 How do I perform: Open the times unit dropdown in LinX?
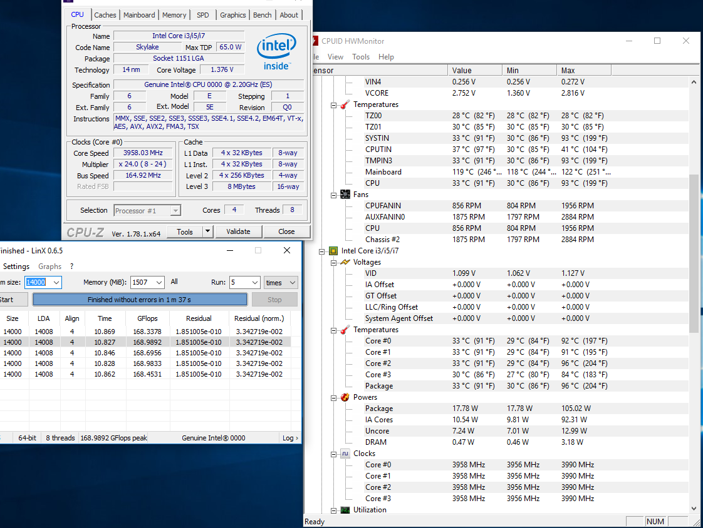(293, 282)
